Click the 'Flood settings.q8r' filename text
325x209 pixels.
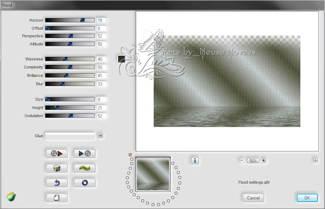click(254, 182)
